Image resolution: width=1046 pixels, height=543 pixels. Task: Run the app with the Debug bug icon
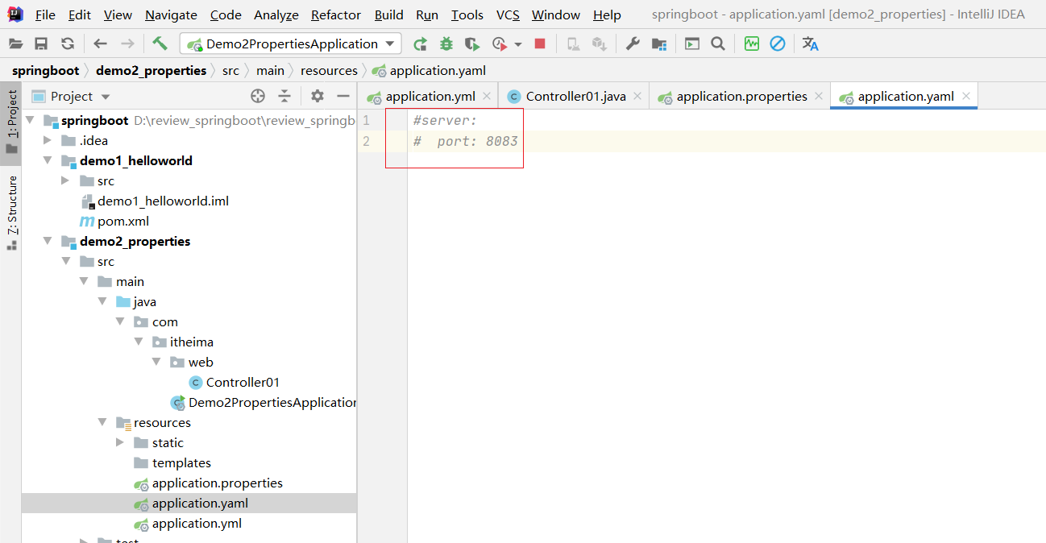coord(446,44)
